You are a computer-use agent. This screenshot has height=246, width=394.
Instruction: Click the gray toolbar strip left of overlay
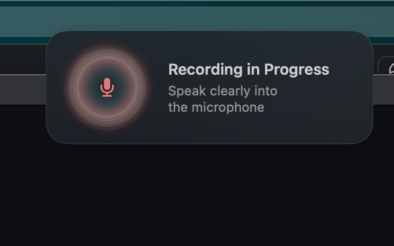click(x=23, y=90)
